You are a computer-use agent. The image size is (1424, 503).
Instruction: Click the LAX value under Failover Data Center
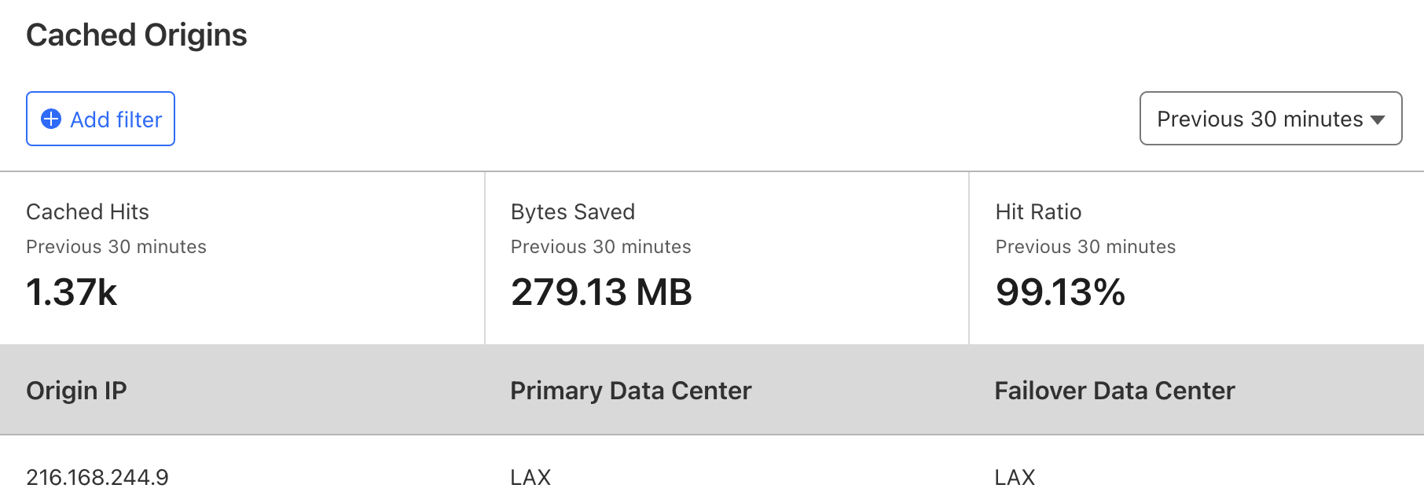1015,477
